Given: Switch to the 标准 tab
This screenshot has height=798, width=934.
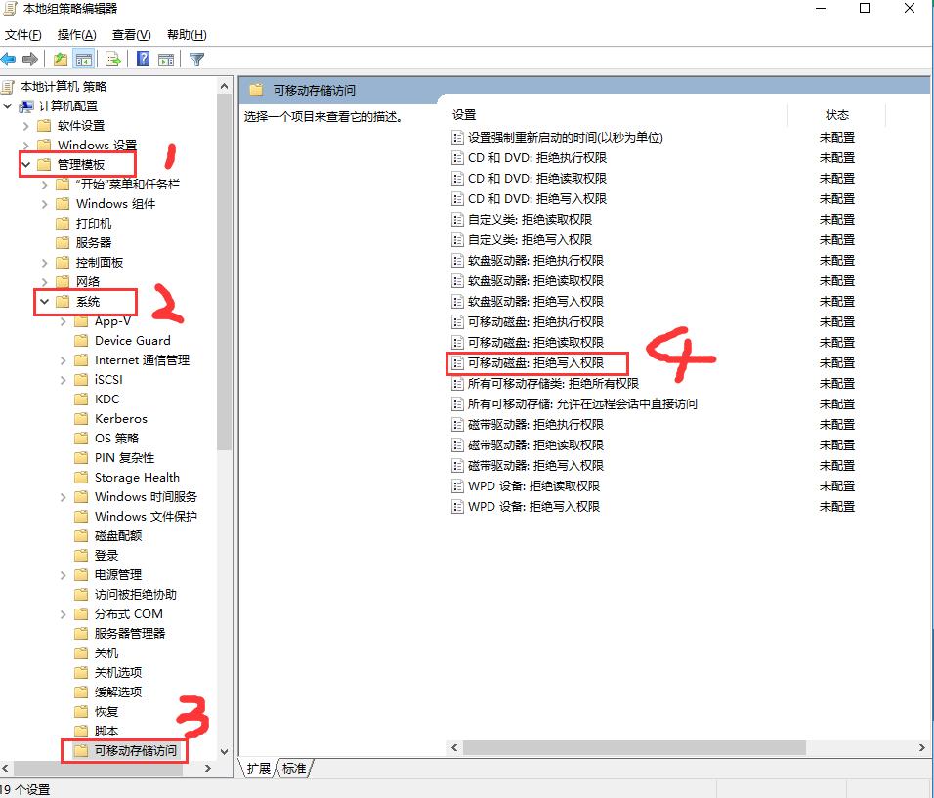Looking at the screenshot, I should click(294, 769).
